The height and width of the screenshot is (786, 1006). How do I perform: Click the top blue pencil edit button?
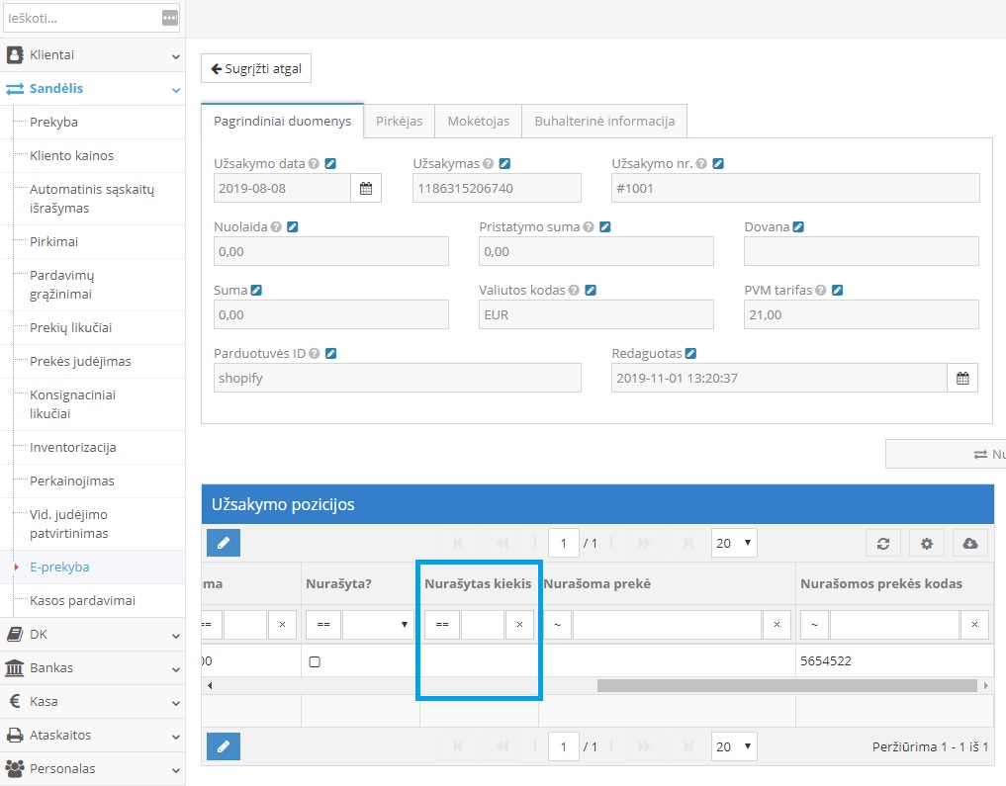[x=224, y=543]
